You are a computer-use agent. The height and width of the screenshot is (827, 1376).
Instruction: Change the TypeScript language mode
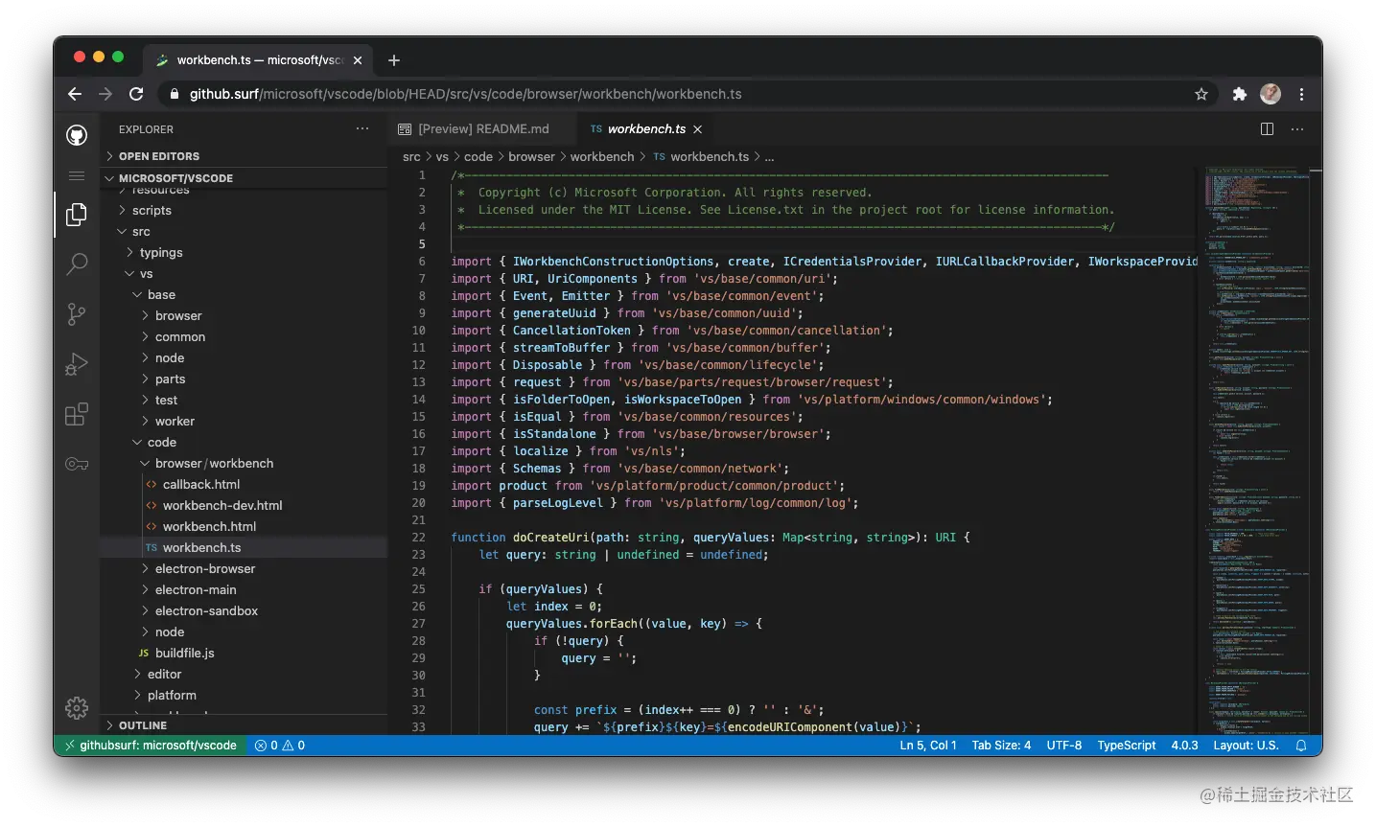pos(1126,746)
